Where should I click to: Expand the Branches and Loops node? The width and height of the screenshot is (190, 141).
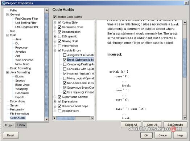[55, 106]
